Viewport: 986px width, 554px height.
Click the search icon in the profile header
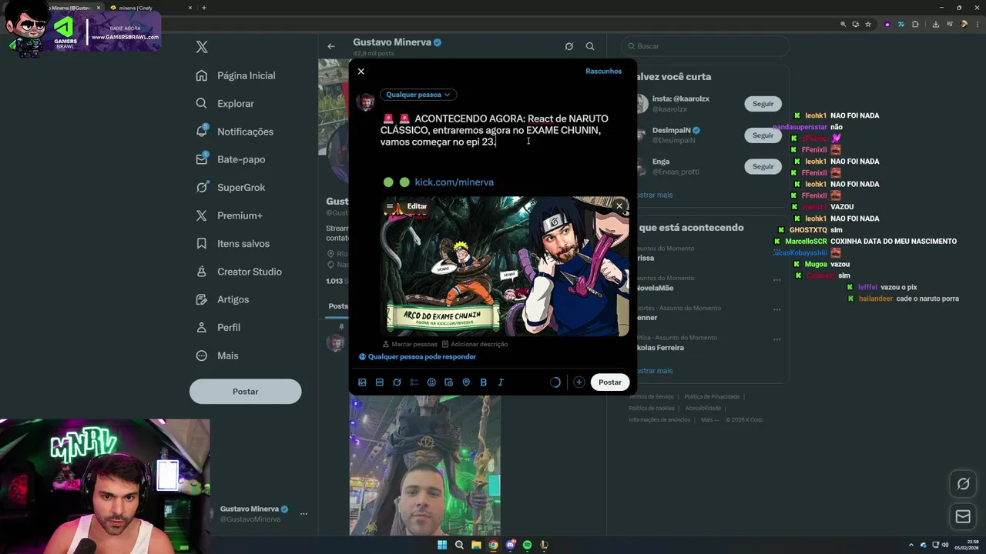pyautogui.click(x=590, y=46)
